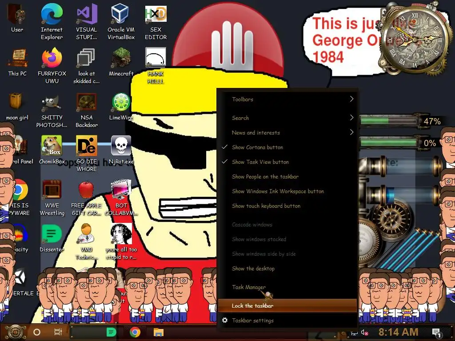Select the look at skidded c... icon
Image resolution: width=455 pixels, height=341 pixels.
pyautogui.click(x=86, y=66)
